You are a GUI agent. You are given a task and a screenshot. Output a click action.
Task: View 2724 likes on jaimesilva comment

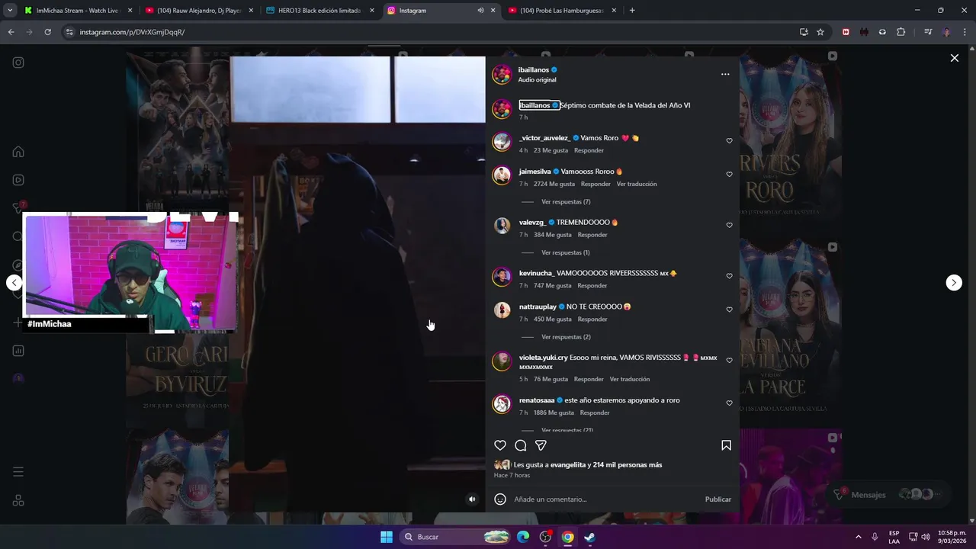(x=554, y=184)
